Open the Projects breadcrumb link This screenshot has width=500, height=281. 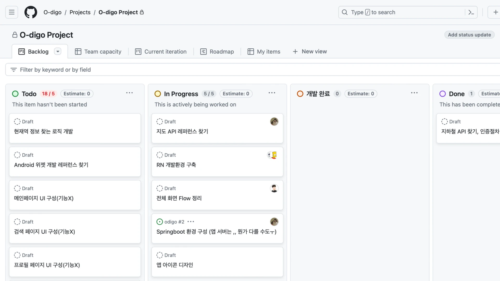pyautogui.click(x=80, y=12)
